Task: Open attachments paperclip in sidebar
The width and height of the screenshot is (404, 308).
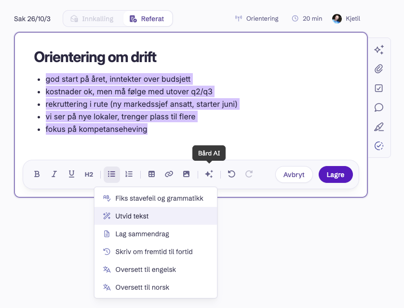Action: click(x=379, y=69)
